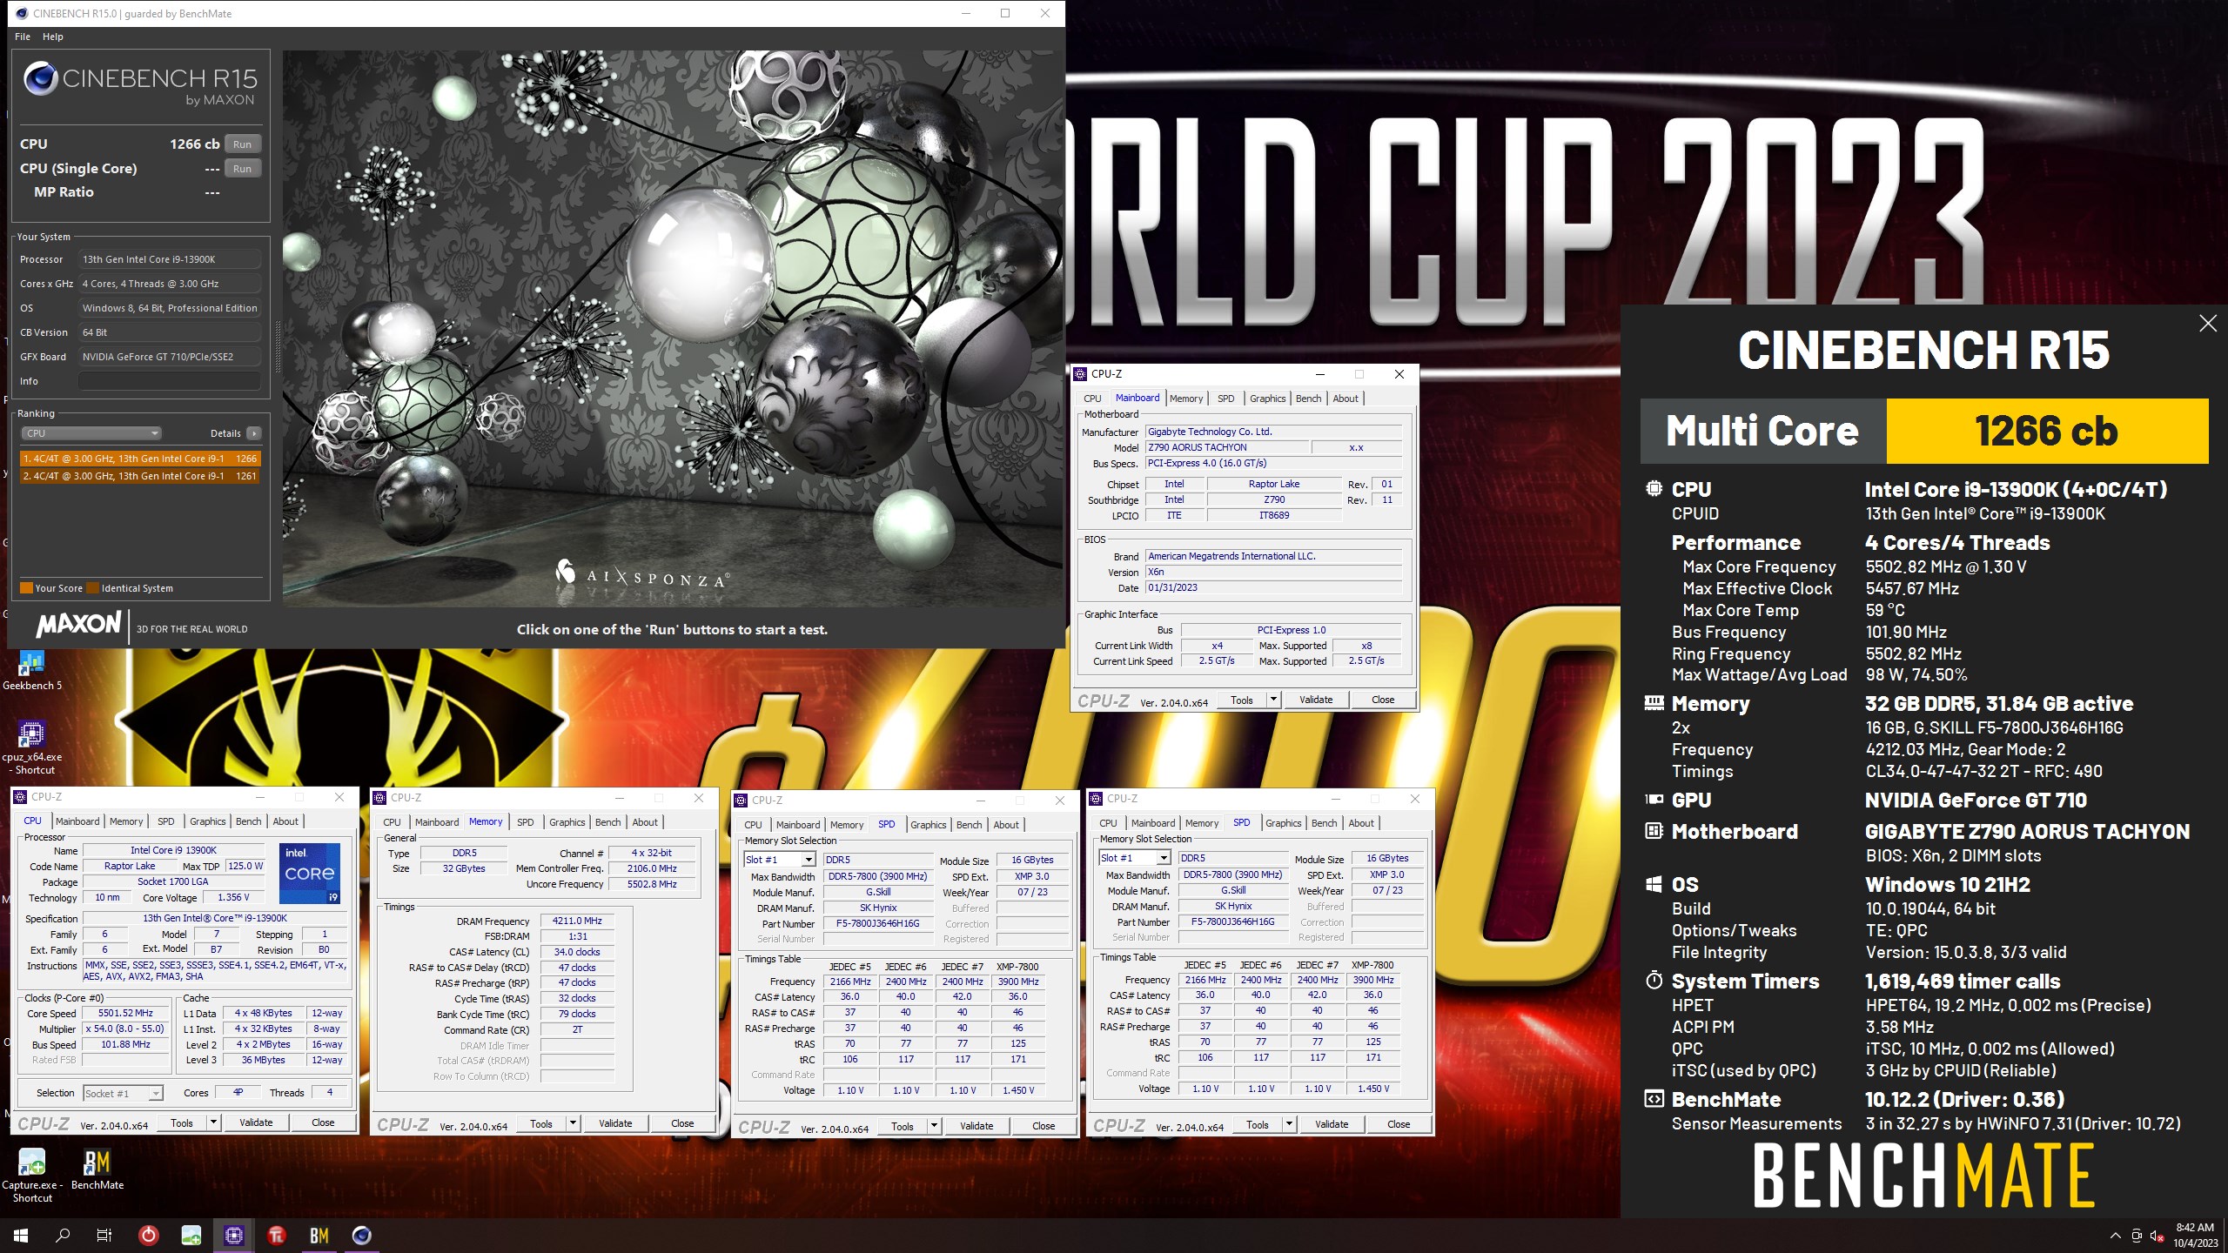The image size is (2228, 1253).
Task: Open the Tools dropdown arrow in CPU-Z Mainboard window
Action: (x=1273, y=700)
